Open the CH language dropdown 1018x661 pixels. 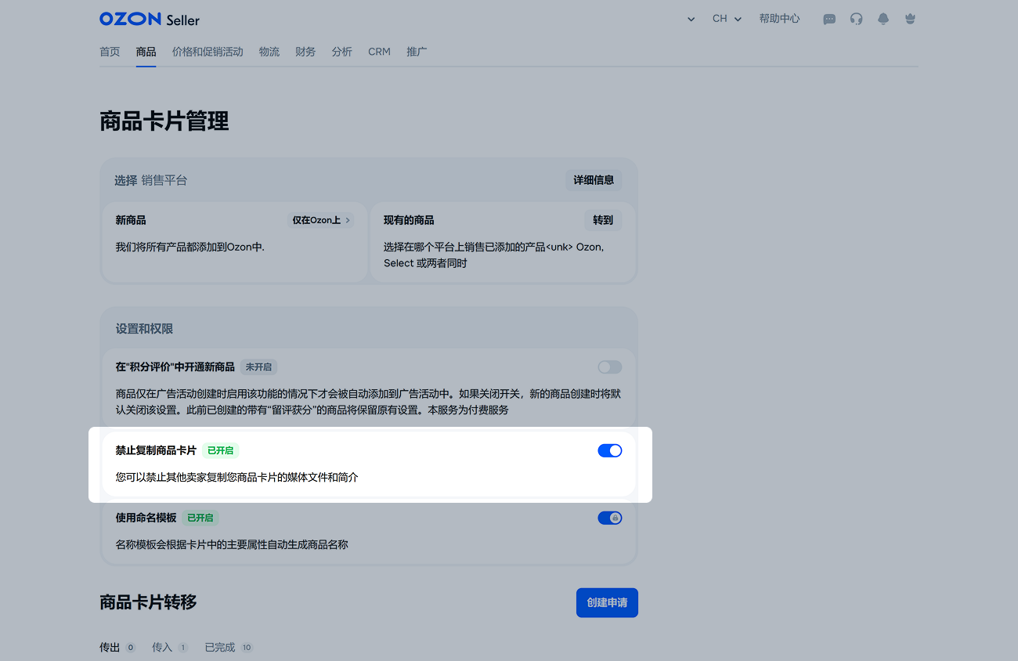click(x=727, y=19)
